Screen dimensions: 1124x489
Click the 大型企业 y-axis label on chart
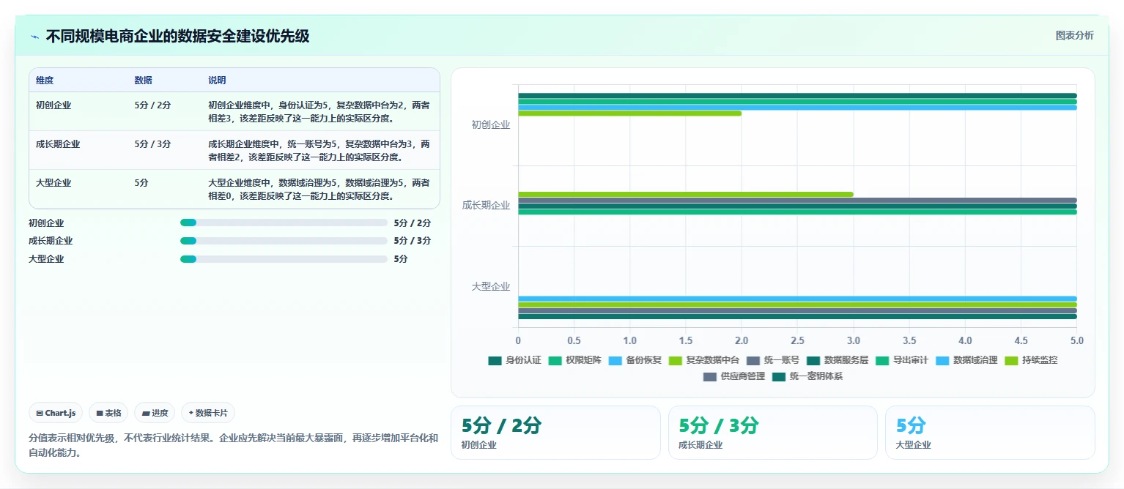[x=491, y=287]
